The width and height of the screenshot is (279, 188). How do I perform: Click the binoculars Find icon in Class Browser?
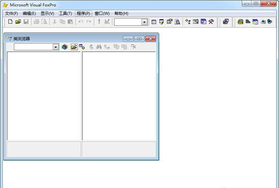click(99, 47)
